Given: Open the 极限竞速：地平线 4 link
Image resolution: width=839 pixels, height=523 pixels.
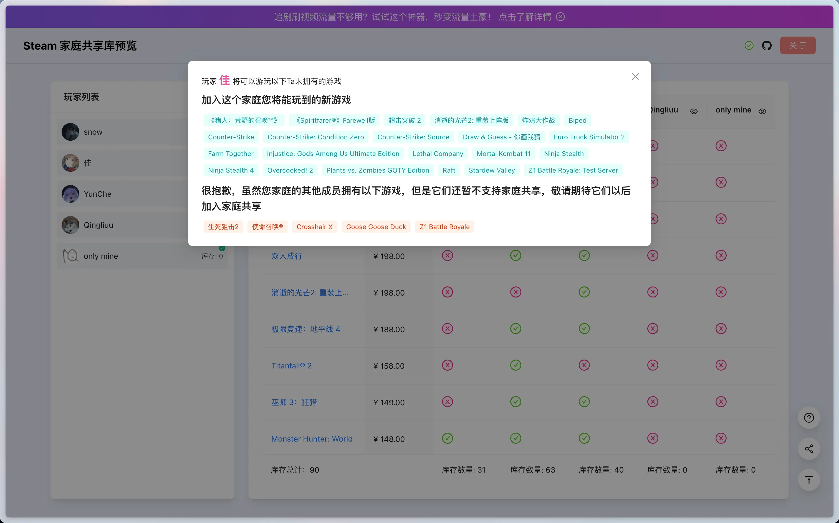Looking at the screenshot, I should (305, 329).
